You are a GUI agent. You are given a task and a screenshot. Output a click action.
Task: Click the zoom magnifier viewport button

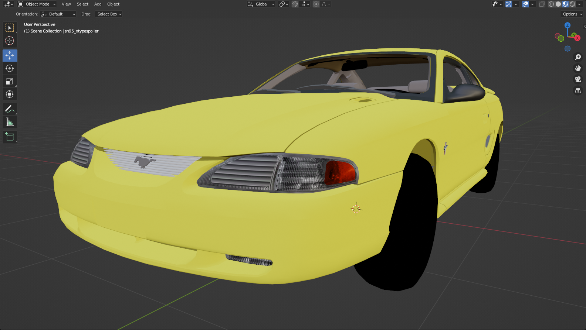(578, 57)
